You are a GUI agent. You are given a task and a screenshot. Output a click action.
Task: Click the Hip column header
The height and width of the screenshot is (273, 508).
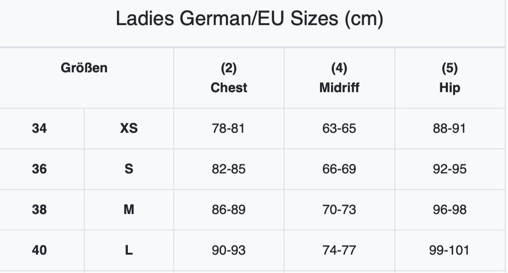(x=450, y=78)
